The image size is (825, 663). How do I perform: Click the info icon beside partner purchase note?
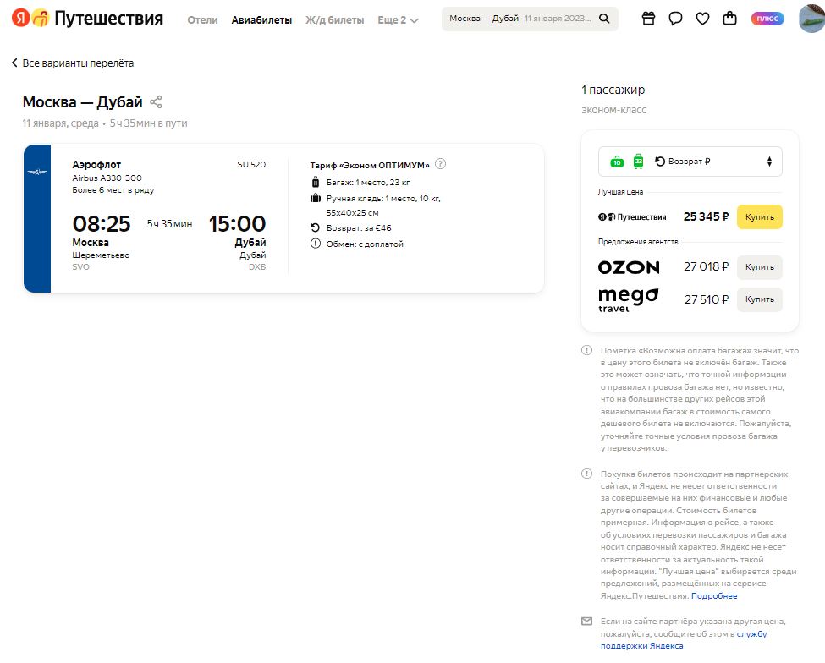(x=586, y=474)
